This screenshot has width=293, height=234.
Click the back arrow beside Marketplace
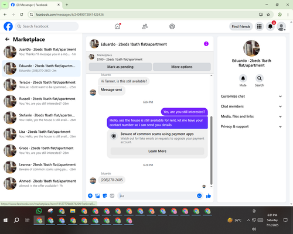pos(7,39)
